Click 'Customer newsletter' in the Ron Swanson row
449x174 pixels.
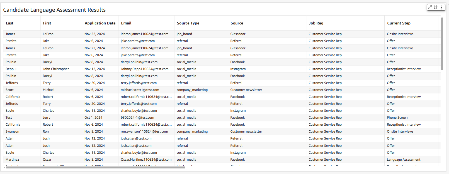click(246, 131)
